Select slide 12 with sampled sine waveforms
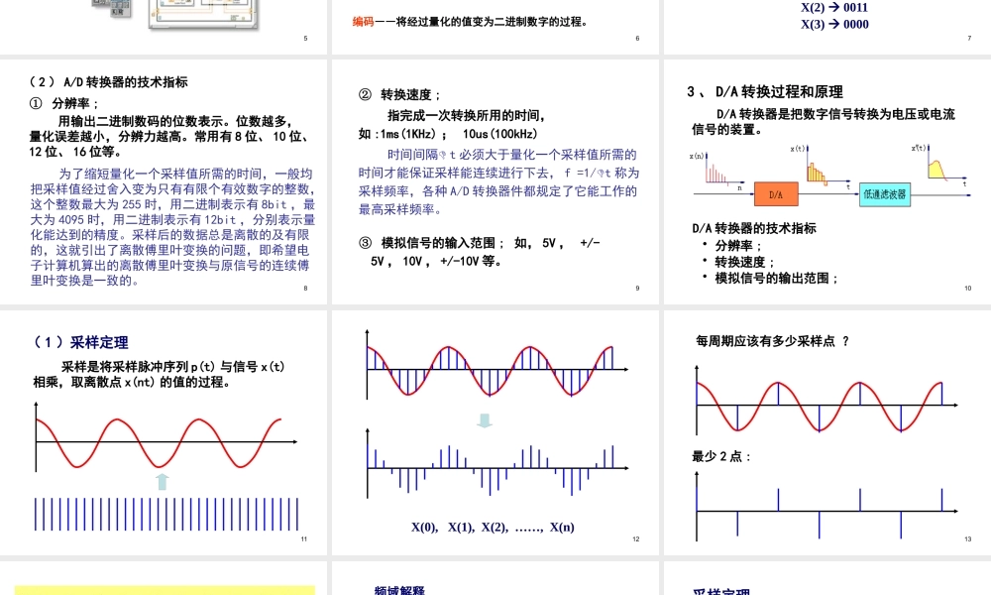Screen dimensions: 991x595 (x=495, y=432)
